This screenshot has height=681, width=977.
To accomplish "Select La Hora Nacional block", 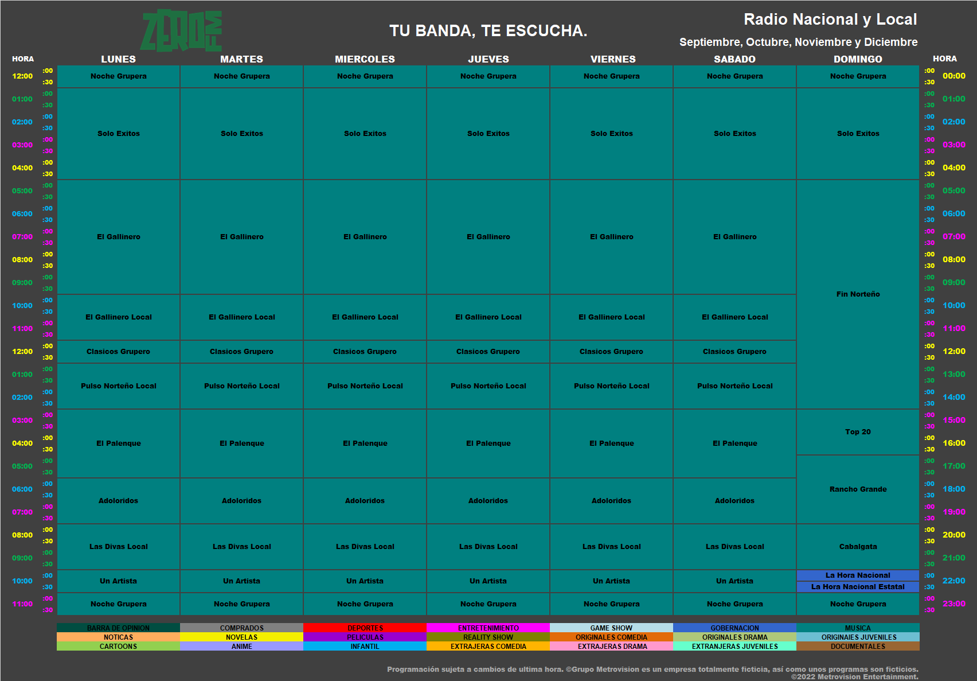I will [x=858, y=575].
